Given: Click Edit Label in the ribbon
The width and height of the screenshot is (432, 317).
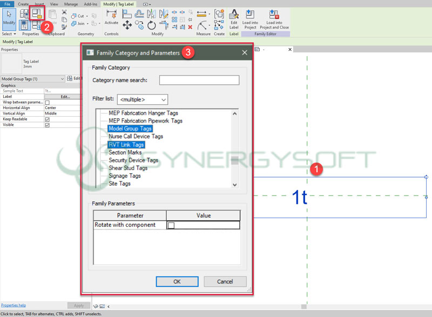Looking at the screenshot, I should (234, 18).
